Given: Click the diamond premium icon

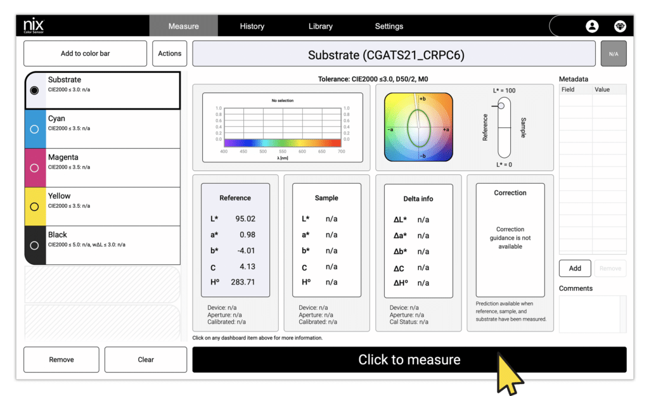Looking at the screenshot, I should [x=620, y=26].
